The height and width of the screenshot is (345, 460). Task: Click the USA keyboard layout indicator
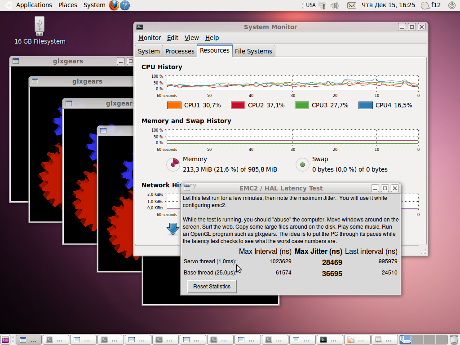pos(311,5)
